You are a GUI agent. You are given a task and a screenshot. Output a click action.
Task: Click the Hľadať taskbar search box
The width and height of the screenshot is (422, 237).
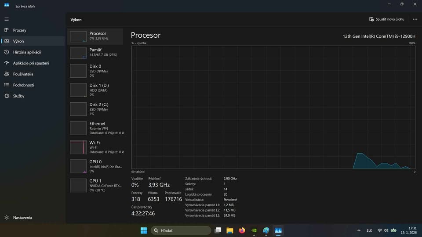point(181,230)
